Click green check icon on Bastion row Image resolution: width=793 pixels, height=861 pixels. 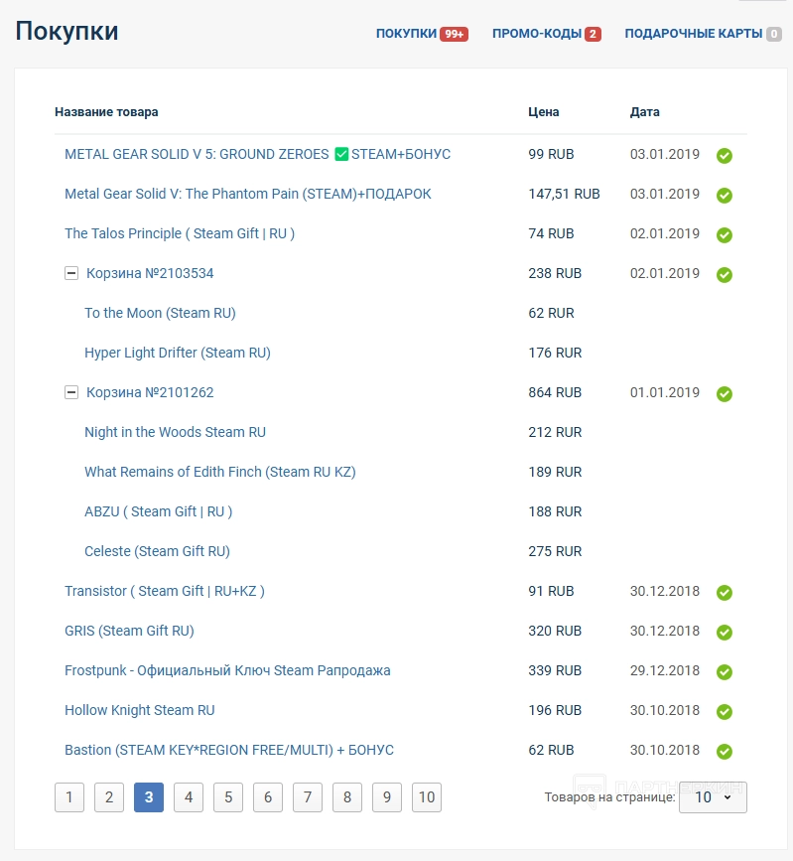(724, 751)
